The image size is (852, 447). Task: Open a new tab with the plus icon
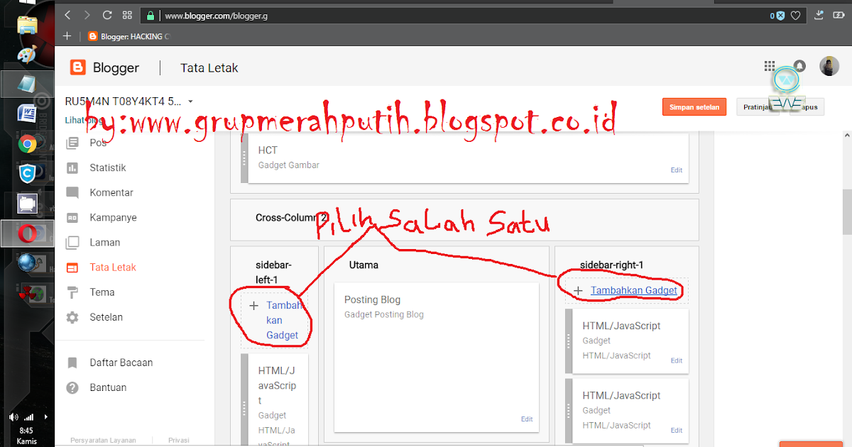click(x=67, y=36)
